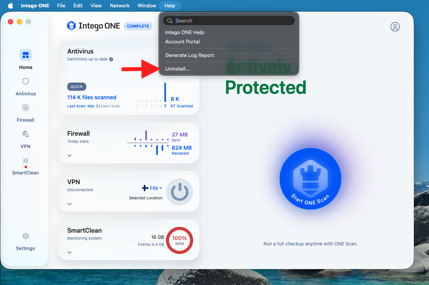This screenshot has width=429, height=285.
Task: Click the 27 MB Sent value
Action: (180, 137)
